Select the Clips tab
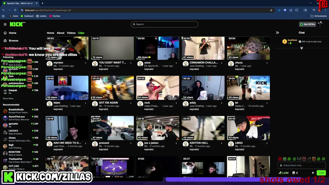 coord(81,33)
